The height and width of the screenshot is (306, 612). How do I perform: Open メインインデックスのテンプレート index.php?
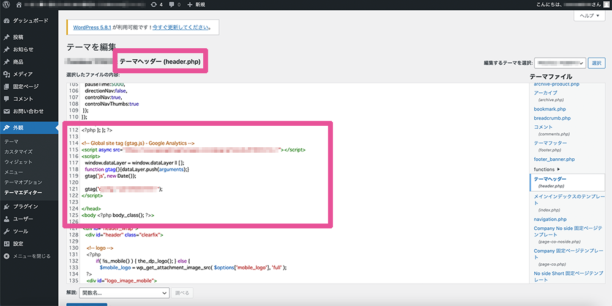[x=569, y=203]
